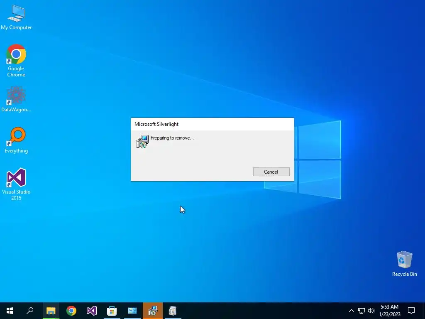Click the Microsoft Silverlight title bar
Screen dimensions: 425x319
click(x=212, y=124)
